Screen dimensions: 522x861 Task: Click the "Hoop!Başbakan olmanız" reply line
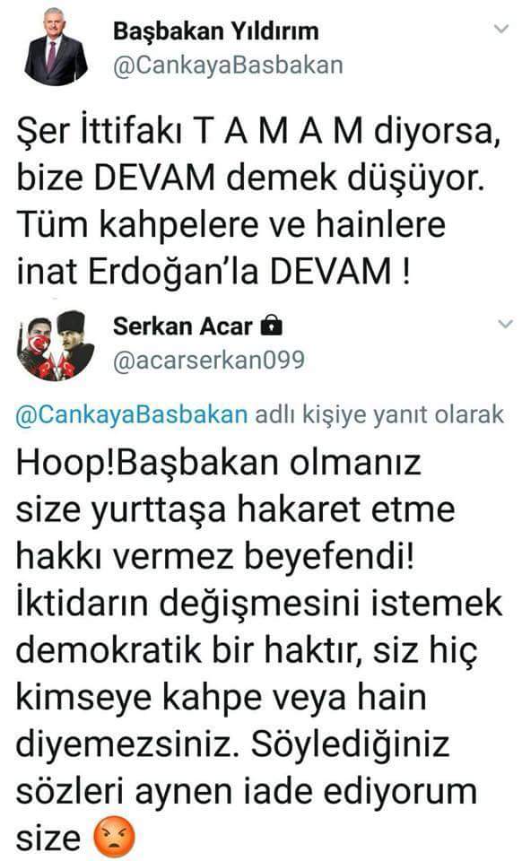tap(219, 463)
